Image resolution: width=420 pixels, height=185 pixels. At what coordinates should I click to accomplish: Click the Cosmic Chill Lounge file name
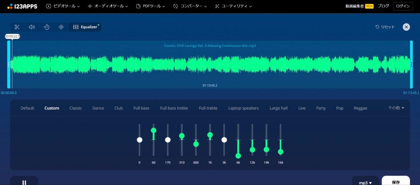click(x=210, y=46)
